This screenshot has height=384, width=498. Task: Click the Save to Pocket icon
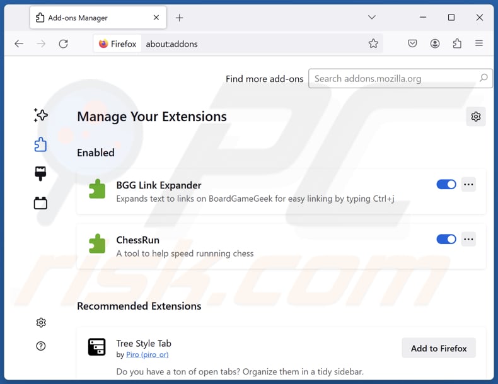412,44
